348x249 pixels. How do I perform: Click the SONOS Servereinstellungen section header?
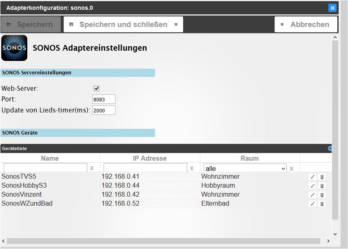pyautogui.click(x=78, y=73)
